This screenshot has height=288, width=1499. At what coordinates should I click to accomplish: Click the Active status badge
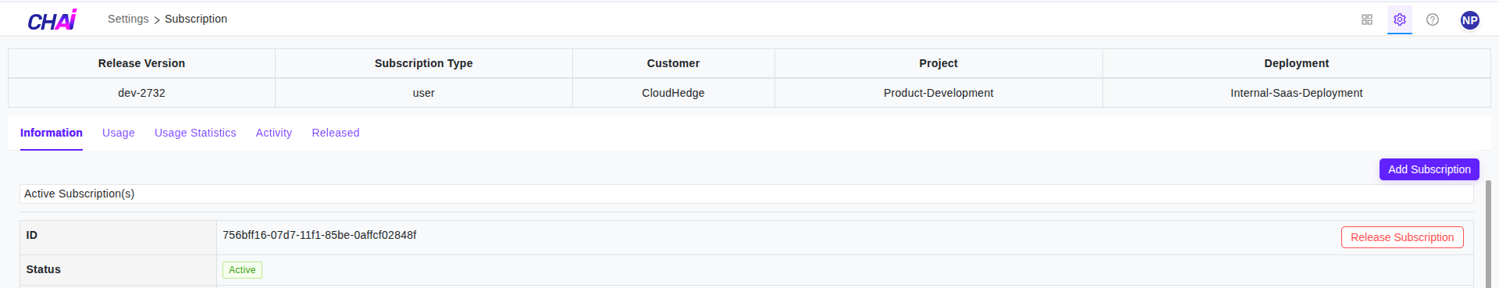click(x=242, y=270)
